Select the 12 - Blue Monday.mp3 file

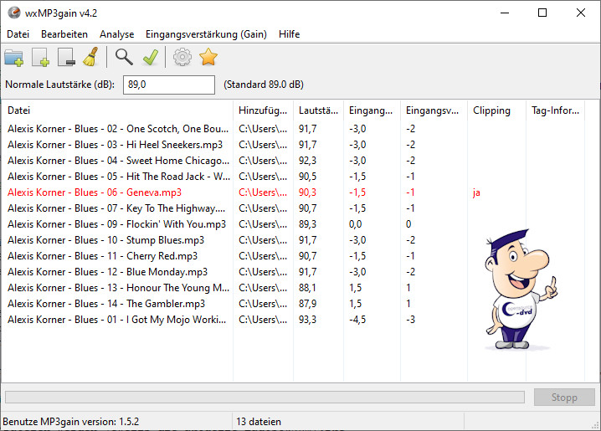107,272
